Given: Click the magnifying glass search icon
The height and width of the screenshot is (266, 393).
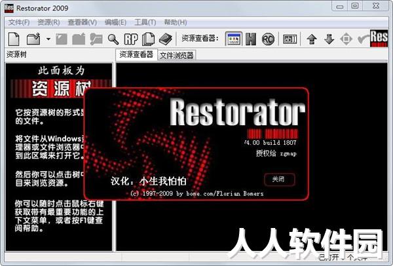Looking at the screenshot, I should [113, 39].
